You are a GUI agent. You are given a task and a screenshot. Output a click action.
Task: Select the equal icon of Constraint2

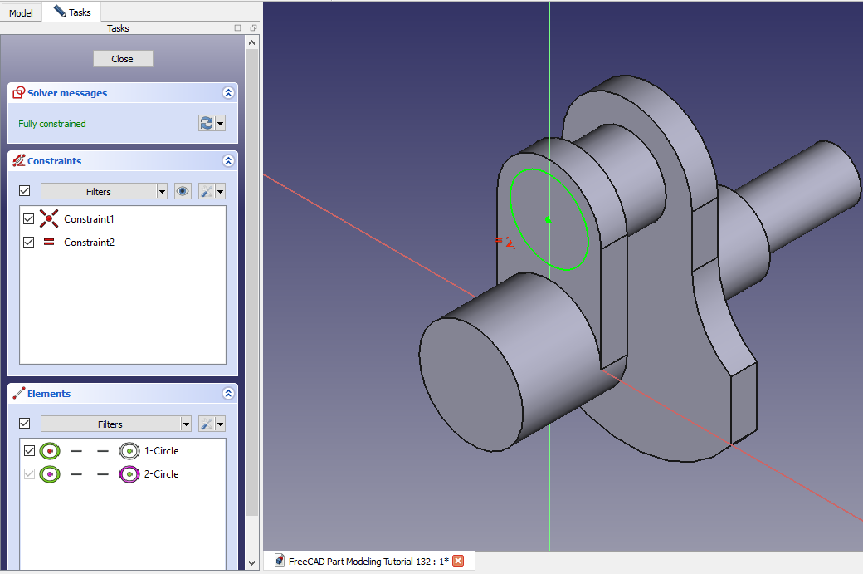coord(50,243)
